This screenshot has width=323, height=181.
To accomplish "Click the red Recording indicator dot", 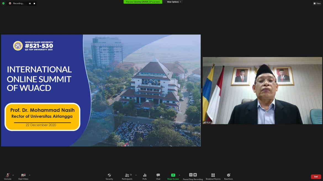I will [10, 3].
